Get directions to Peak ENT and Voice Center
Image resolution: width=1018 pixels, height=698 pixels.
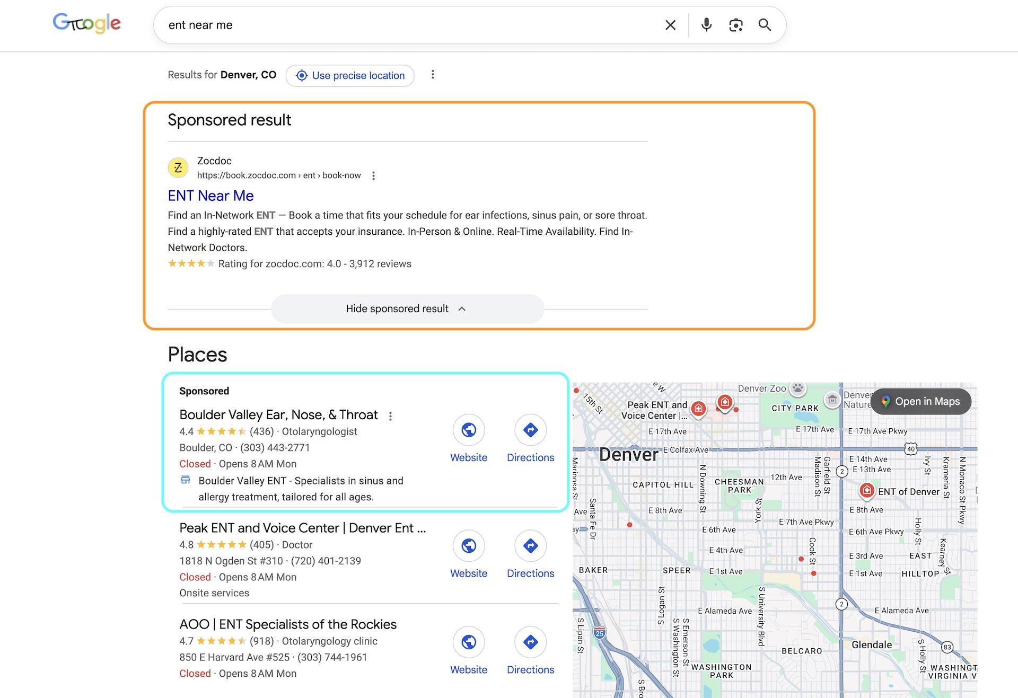click(x=530, y=546)
